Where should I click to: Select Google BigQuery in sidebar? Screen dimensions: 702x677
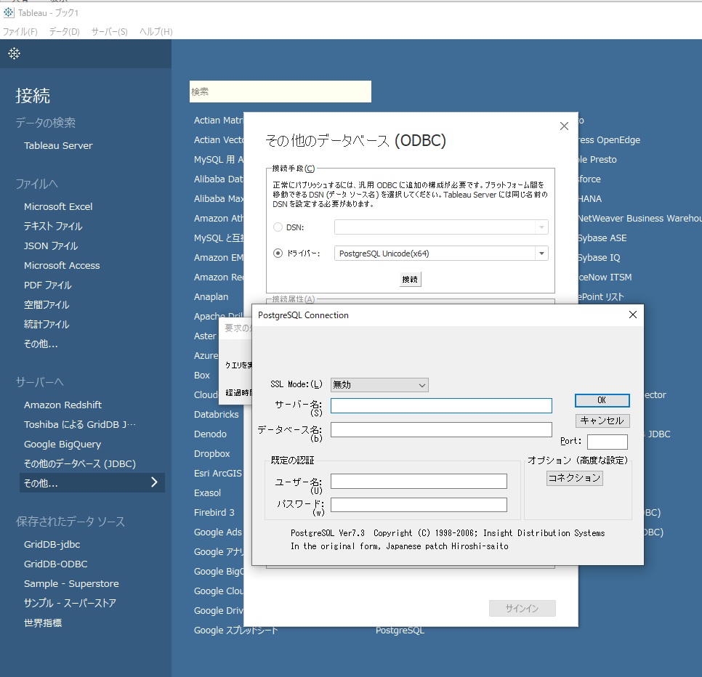click(x=62, y=445)
